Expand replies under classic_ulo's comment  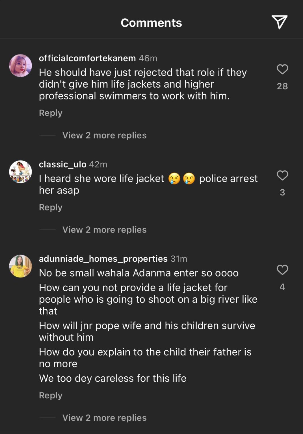click(104, 230)
